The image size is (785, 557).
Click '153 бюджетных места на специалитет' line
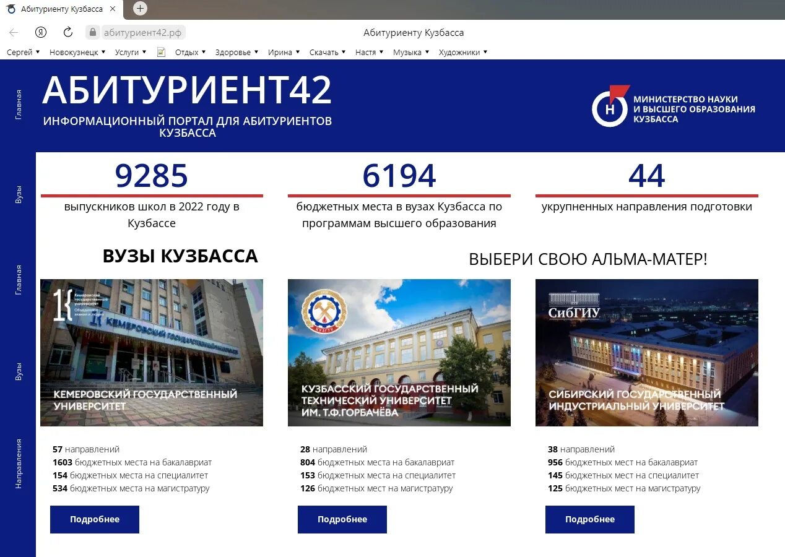click(x=378, y=475)
